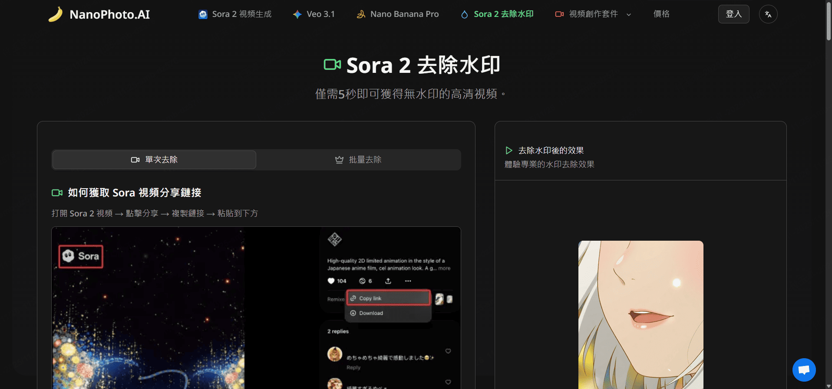Click the 僅需5秒即可獲得無水印的高清視頻 subtitle
This screenshot has width=832, height=389.
point(410,94)
